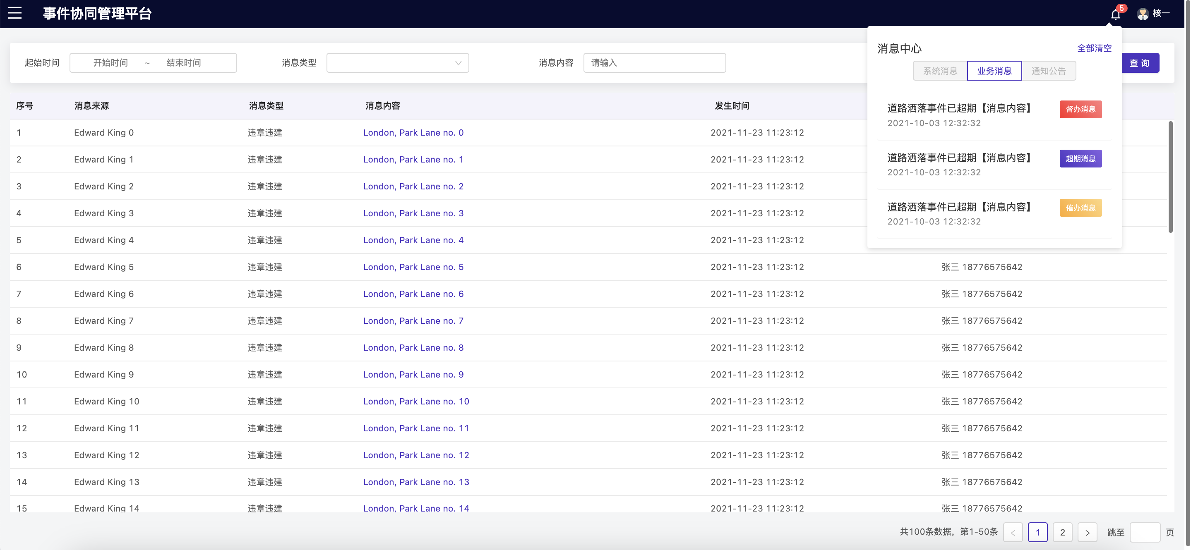Click the 共100条数据 total count text
Viewport: 1191px width, 550px height.
[926, 532]
